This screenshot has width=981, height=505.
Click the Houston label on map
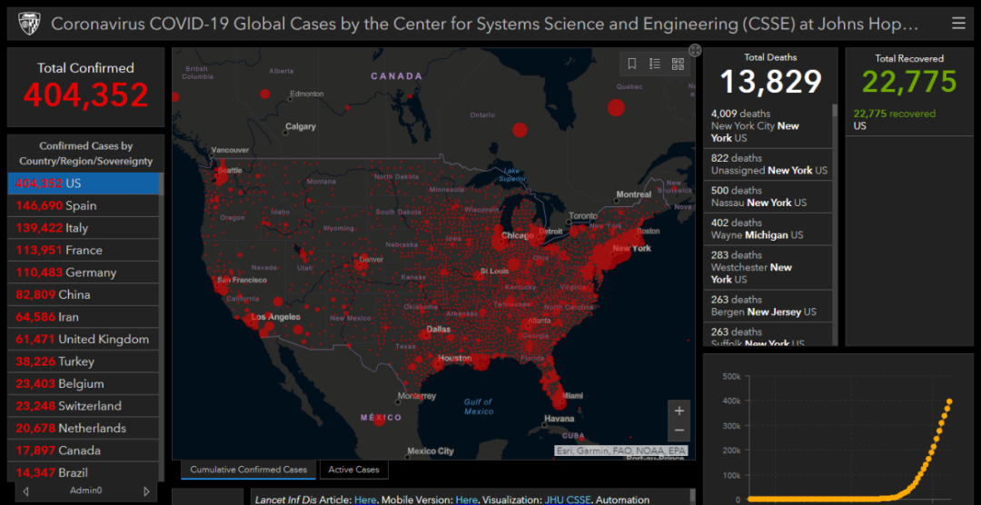point(455,359)
